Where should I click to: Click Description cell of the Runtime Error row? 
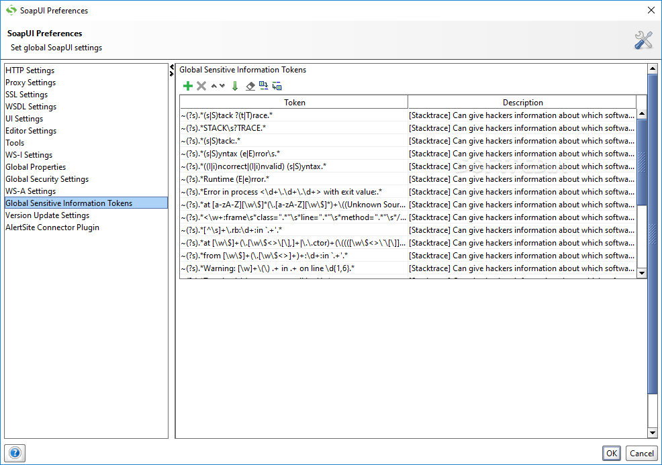click(522, 179)
